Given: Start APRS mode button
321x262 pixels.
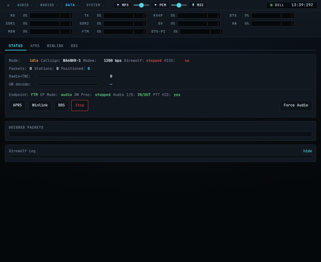Looking at the screenshot, I should click(x=18, y=105).
